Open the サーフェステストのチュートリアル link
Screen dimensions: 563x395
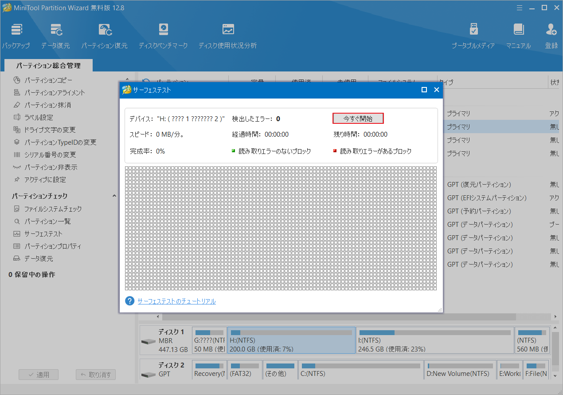176,301
